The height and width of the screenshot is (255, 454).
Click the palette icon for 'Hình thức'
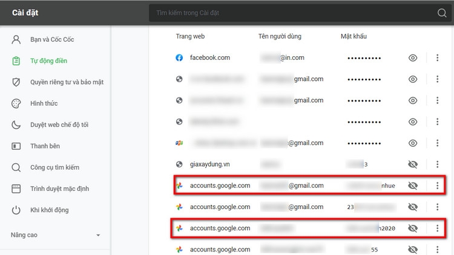[16, 103]
